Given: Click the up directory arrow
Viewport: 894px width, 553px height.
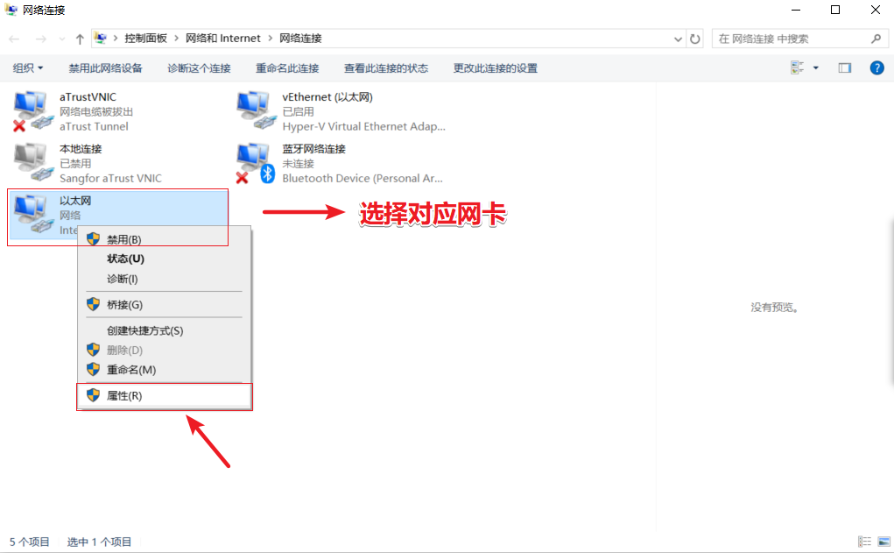Looking at the screenshot, I should pos(80,39).
